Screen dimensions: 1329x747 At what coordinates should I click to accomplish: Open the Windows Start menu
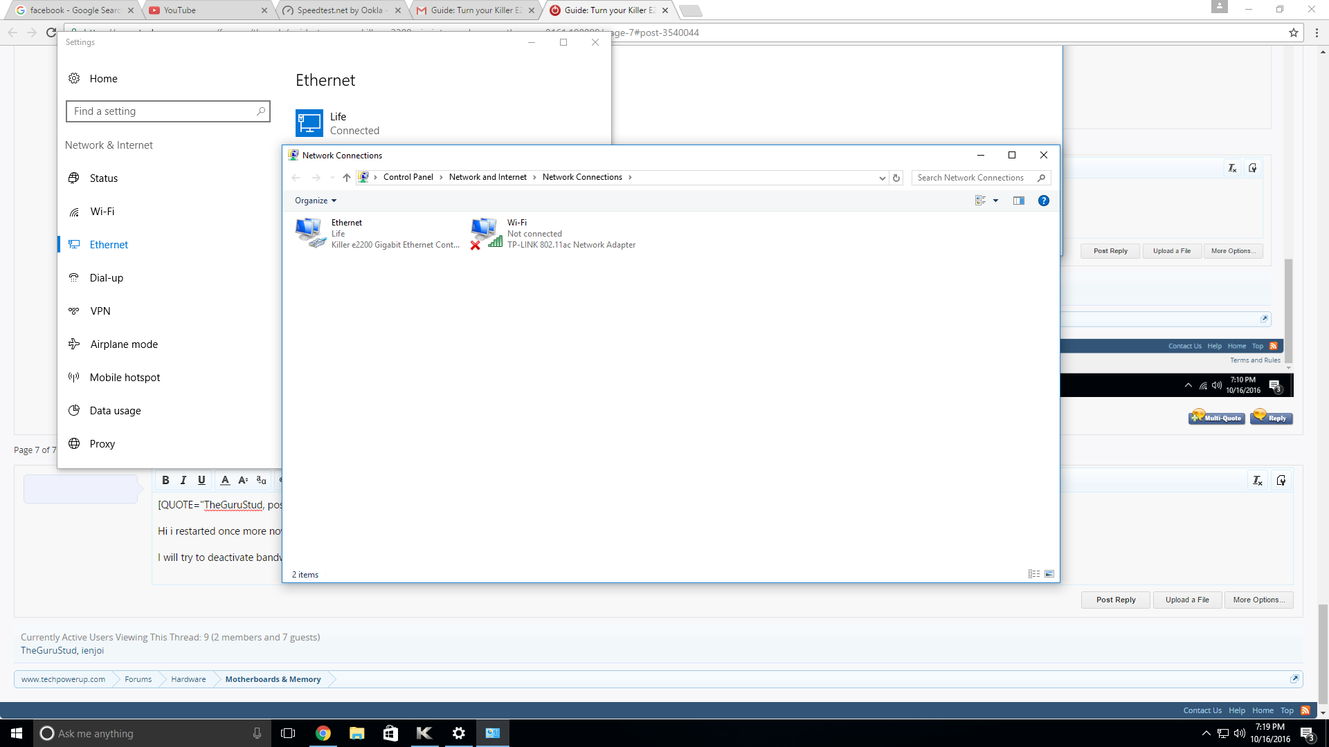[17, 733]
